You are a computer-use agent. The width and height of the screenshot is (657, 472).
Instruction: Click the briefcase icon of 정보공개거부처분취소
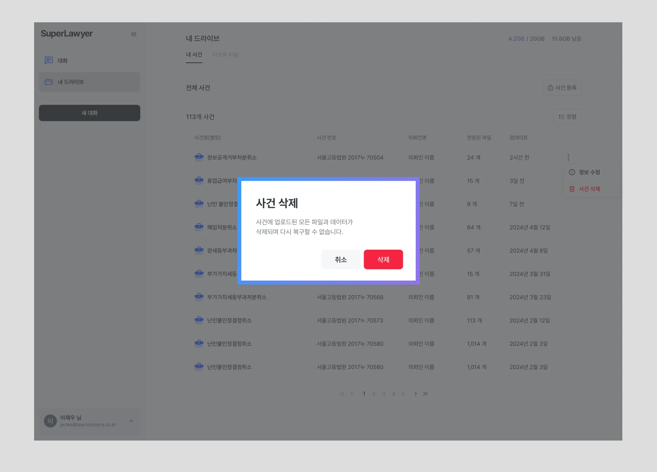tap(199, 157)
